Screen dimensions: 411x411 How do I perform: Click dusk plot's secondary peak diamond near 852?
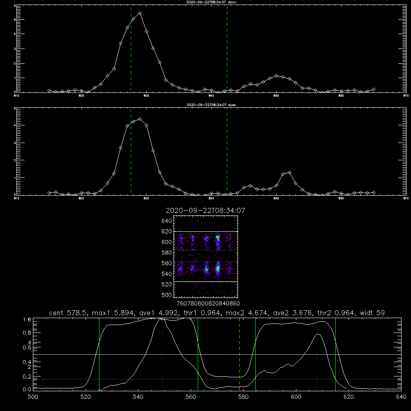pos(289,172)
